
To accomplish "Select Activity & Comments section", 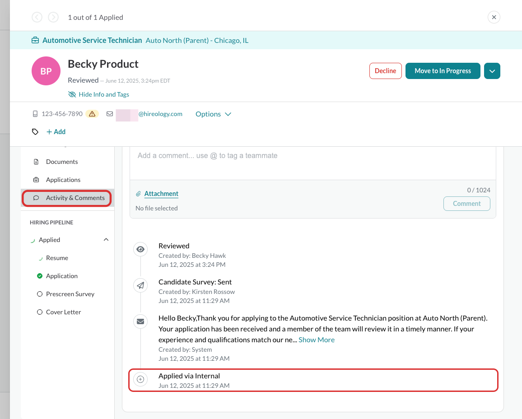I will 68,198.
